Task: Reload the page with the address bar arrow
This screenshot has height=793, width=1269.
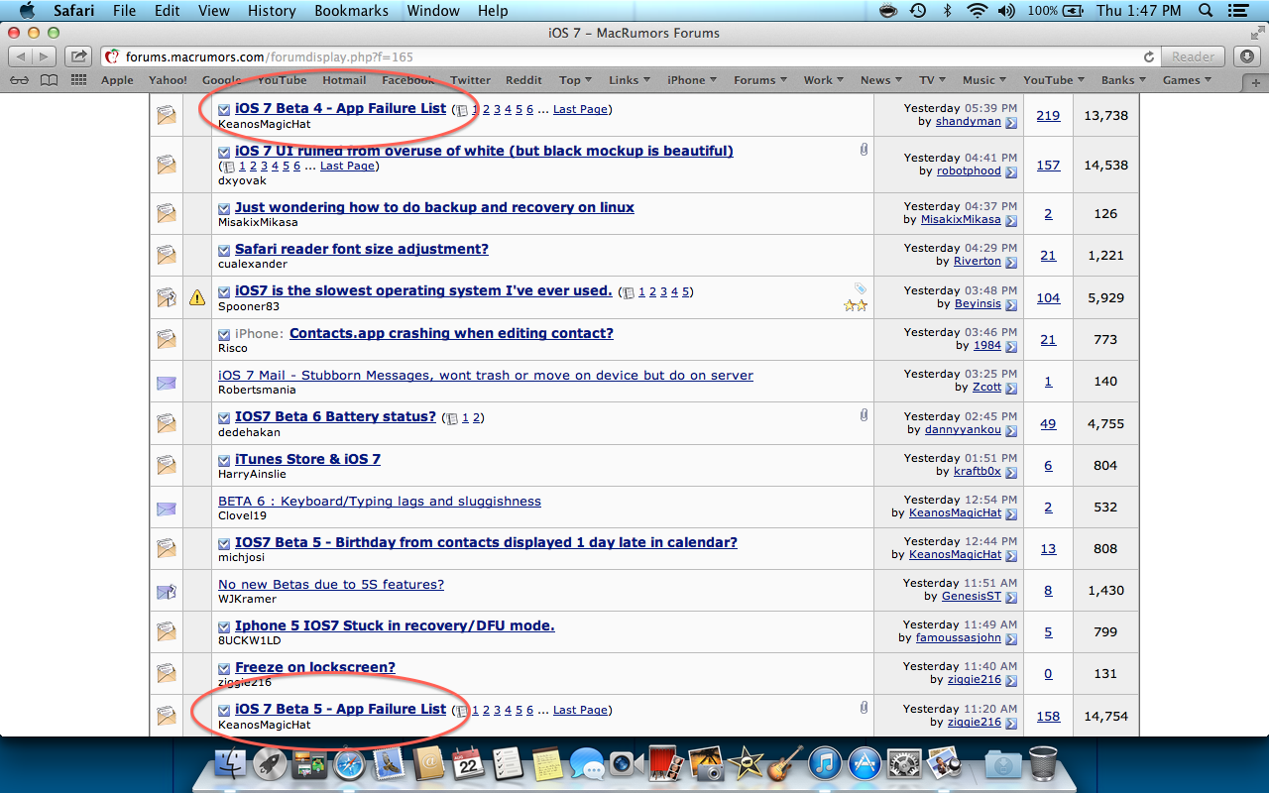Action: click(x=1149, y=57)
